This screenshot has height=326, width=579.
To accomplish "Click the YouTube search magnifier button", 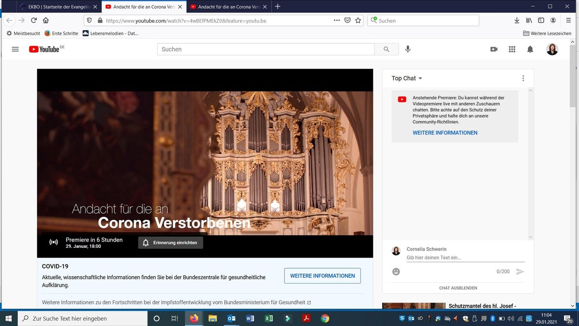I will 386,49.
